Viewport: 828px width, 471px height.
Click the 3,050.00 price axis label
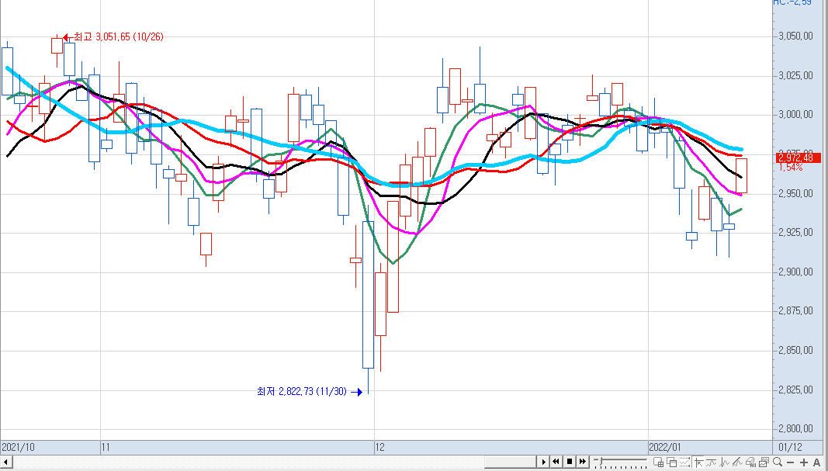coord(795,36)
